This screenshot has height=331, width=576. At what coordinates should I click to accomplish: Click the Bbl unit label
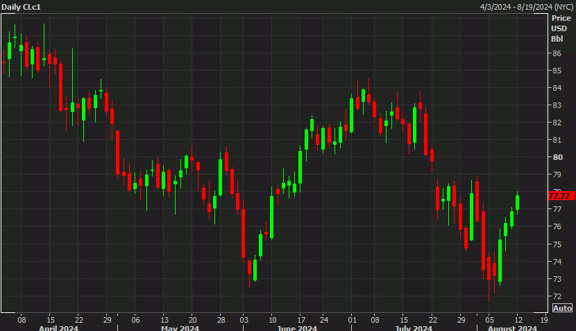click(557, 39)
